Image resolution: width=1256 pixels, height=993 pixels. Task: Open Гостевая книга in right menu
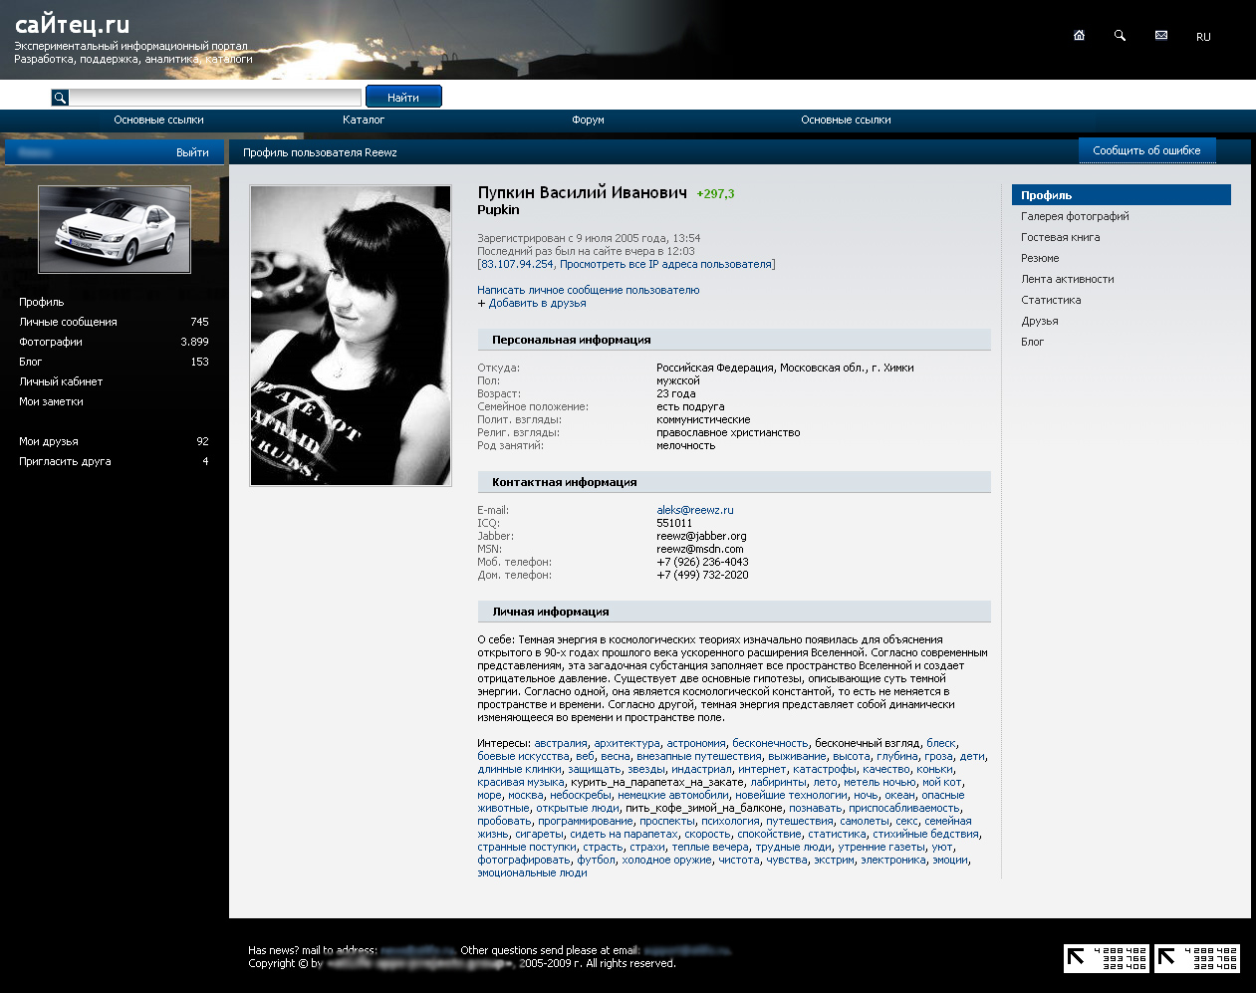1060,237
